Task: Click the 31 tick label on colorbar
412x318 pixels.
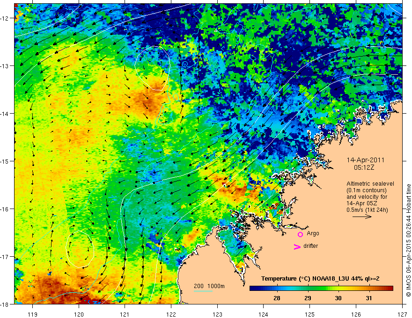Action: pos(369,298)
